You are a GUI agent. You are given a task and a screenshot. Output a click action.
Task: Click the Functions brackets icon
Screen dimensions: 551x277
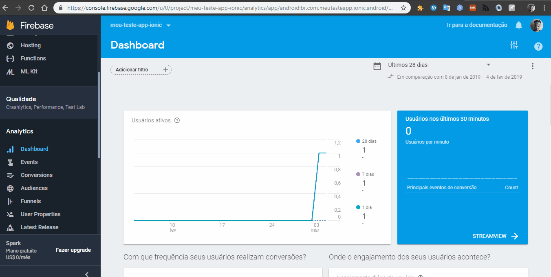point(11,58)
